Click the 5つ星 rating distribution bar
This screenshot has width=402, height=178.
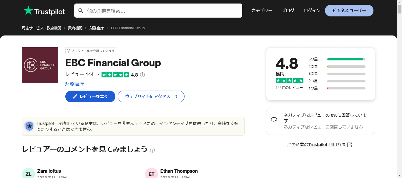point(346,59)
